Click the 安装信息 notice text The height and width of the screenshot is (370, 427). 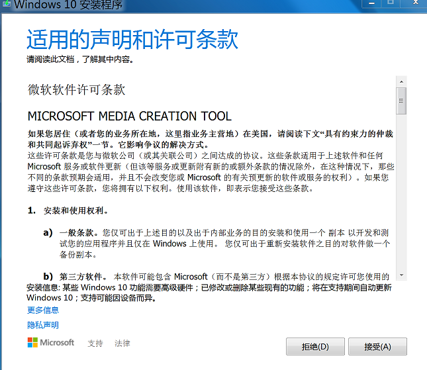209,293
